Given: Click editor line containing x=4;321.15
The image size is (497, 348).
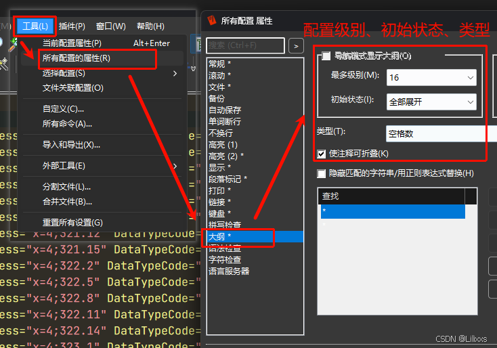Looking at the screenshot, I should pos(100,249).
